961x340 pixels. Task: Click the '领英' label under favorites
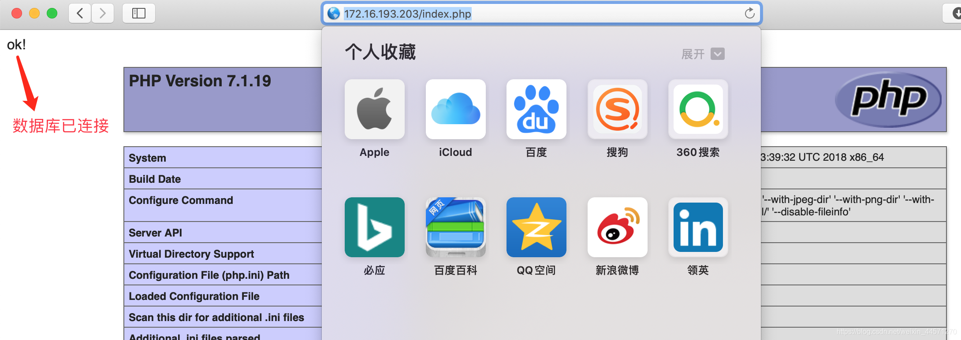tap(698, 270)
